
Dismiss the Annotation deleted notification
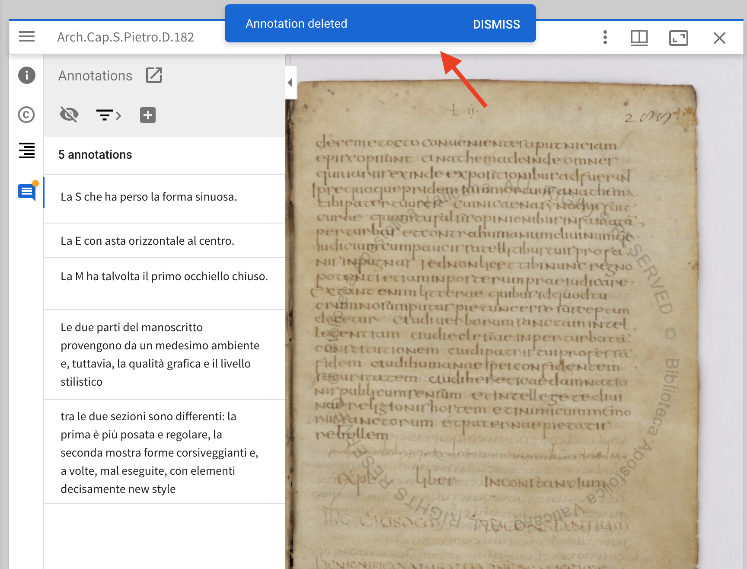tap(496, 24)
